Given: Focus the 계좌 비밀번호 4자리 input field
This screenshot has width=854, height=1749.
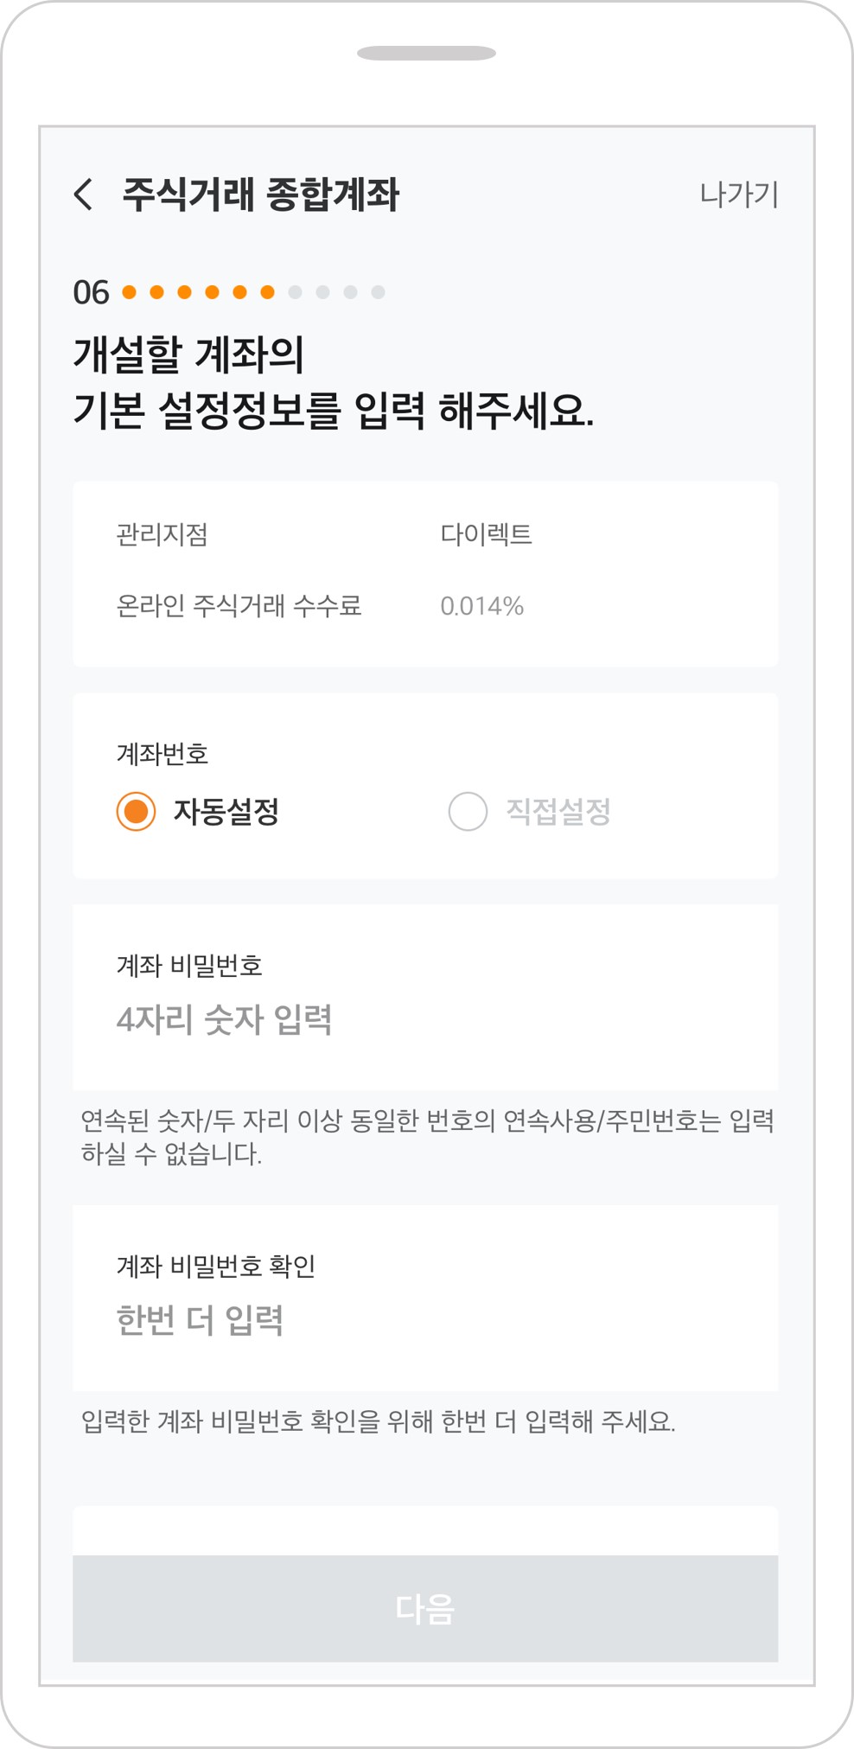Looking at the screenshot, I should 424,1019.
